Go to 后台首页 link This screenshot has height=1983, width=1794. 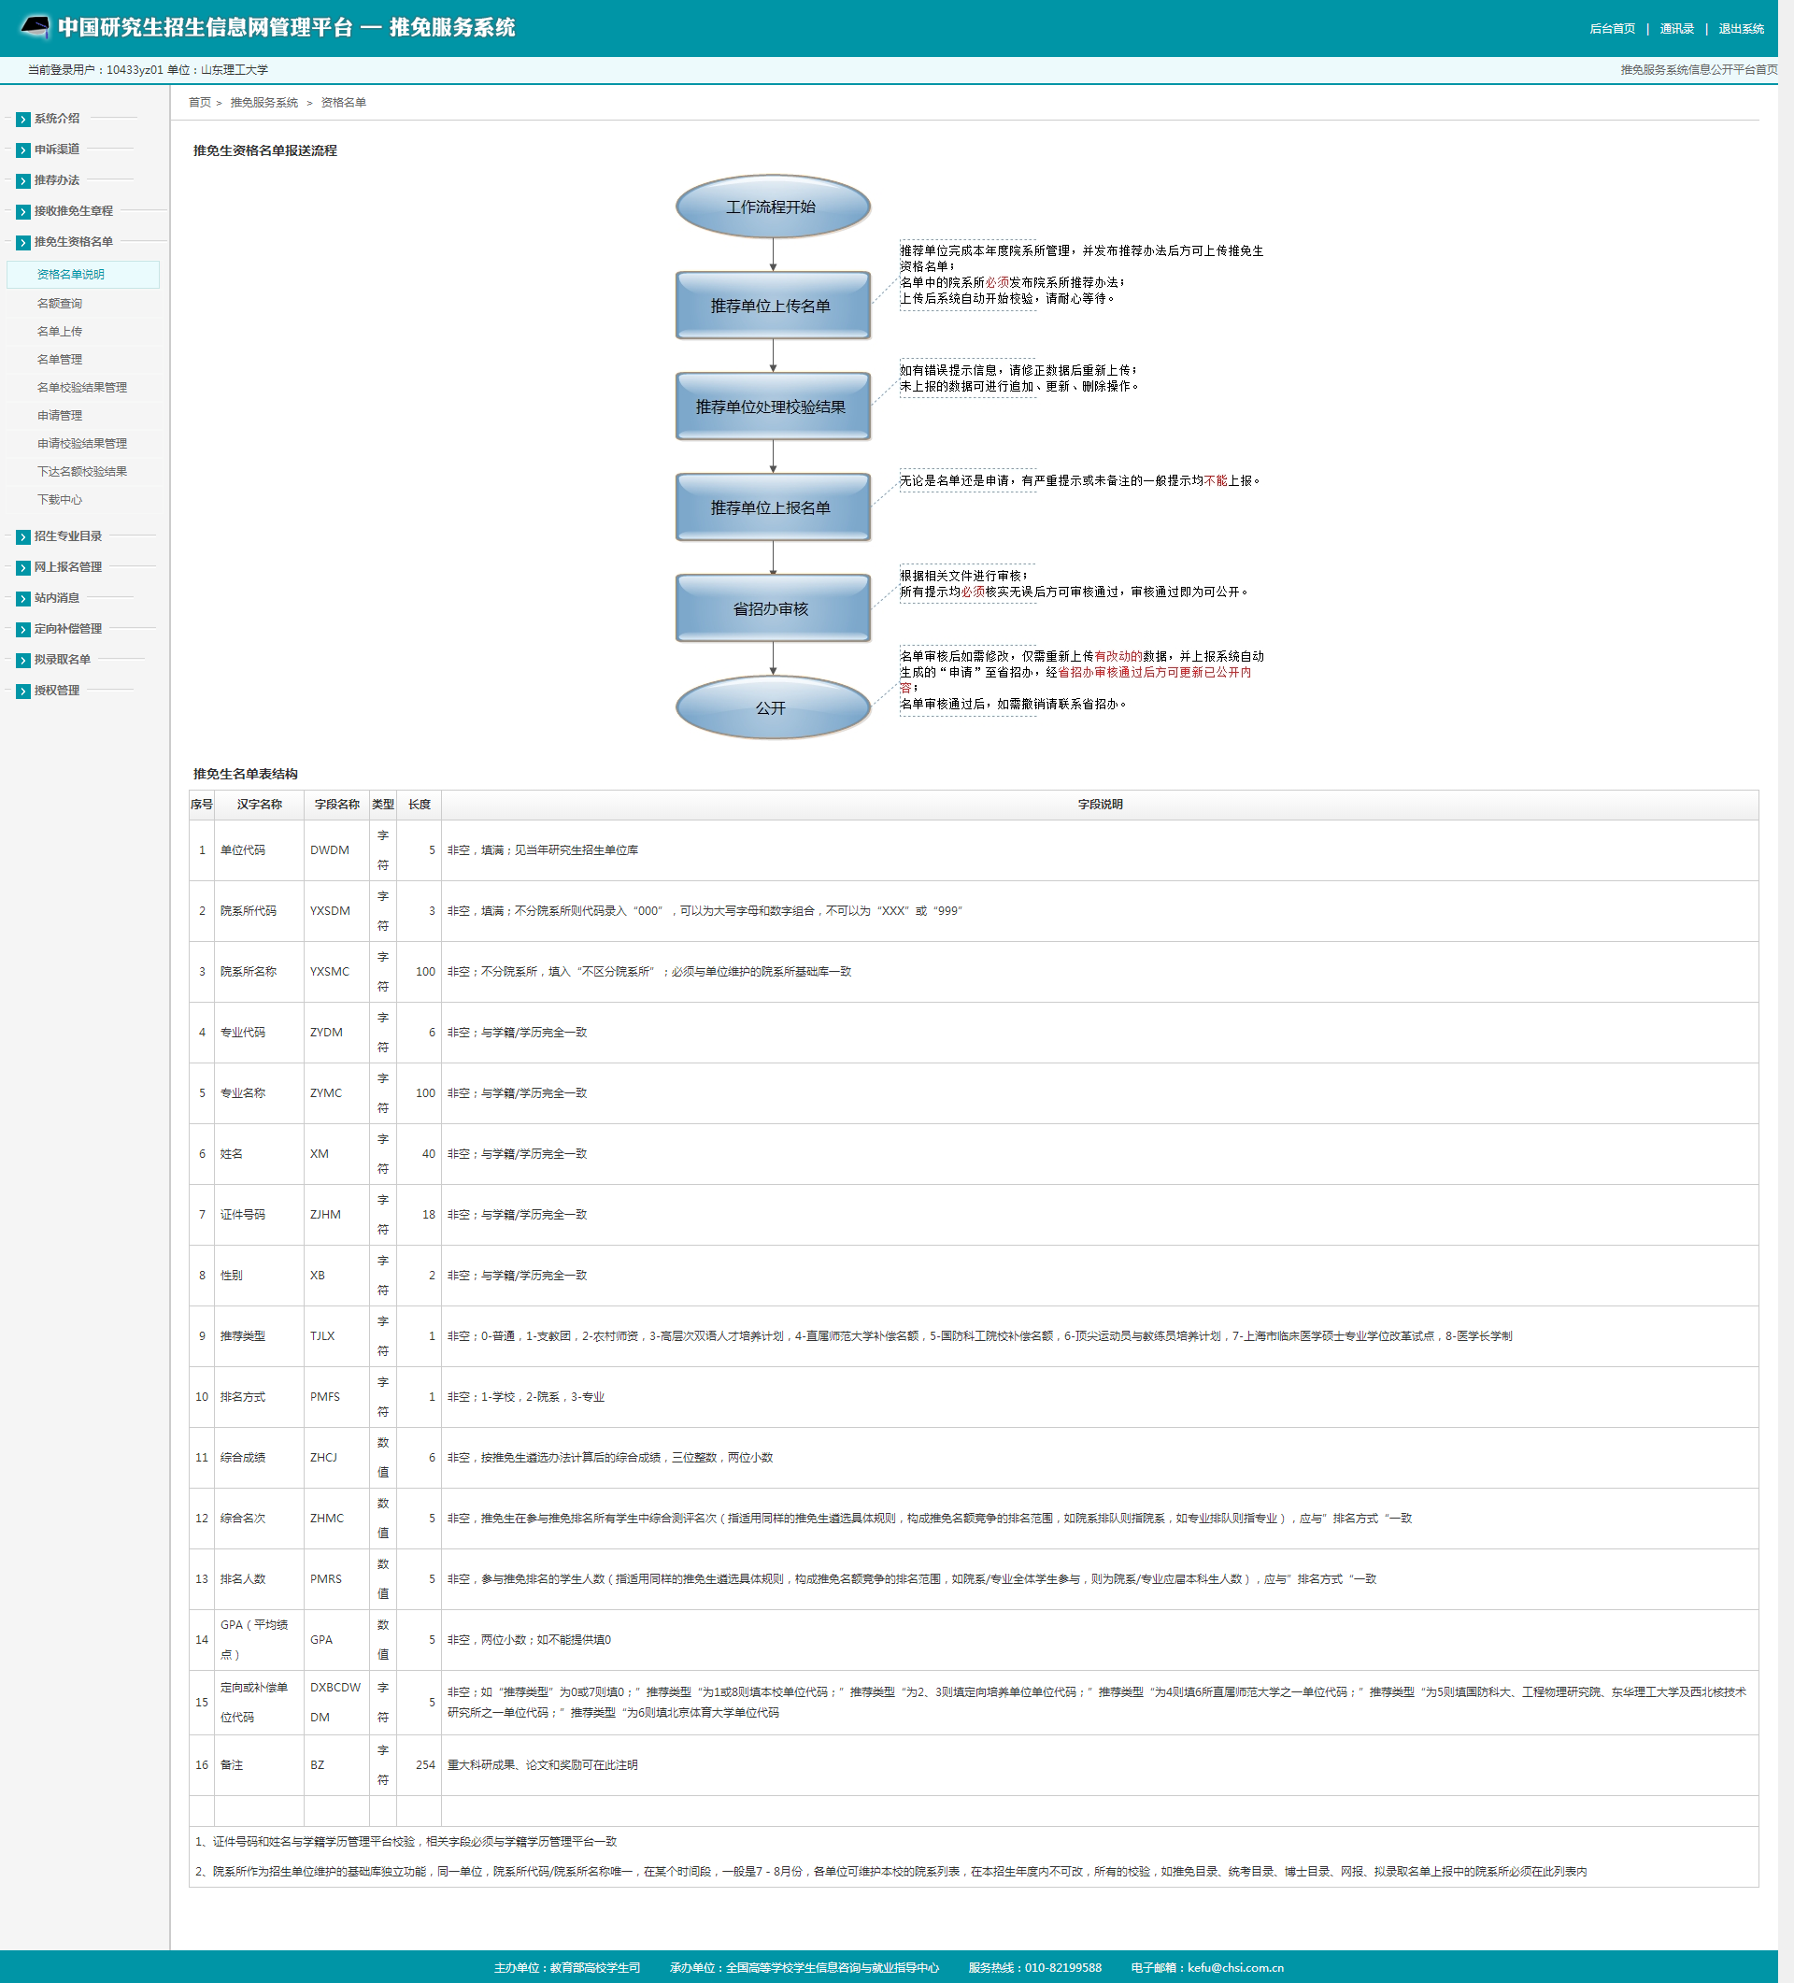point(1611,29)
